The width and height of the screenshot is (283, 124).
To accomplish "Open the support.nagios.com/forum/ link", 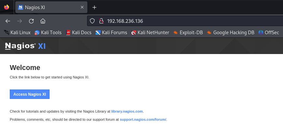I will coord(143,119).
